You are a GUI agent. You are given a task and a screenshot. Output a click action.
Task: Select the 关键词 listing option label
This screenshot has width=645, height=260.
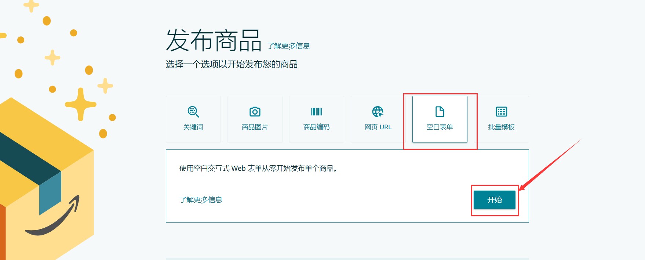coord(193,127)
